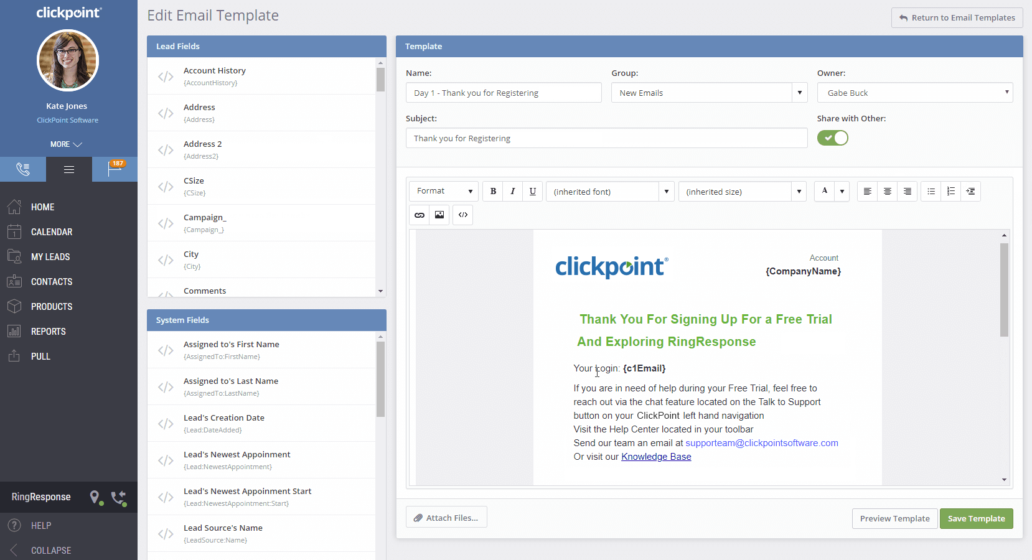Select Lead's Newest Appoinment Start field
Screen dimensions: 1032x560
tap(261, 497)
